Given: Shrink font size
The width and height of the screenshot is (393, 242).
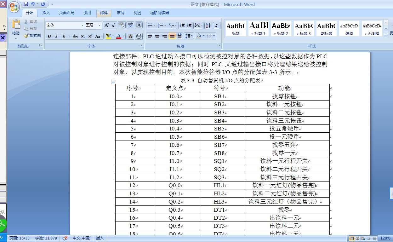Looking at the screenshot, I should click(113, 25).
